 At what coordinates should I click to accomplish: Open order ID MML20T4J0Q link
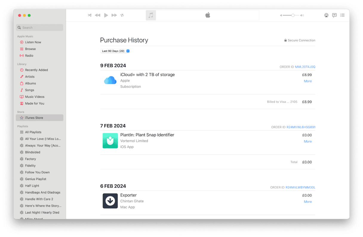pos(305,67)
